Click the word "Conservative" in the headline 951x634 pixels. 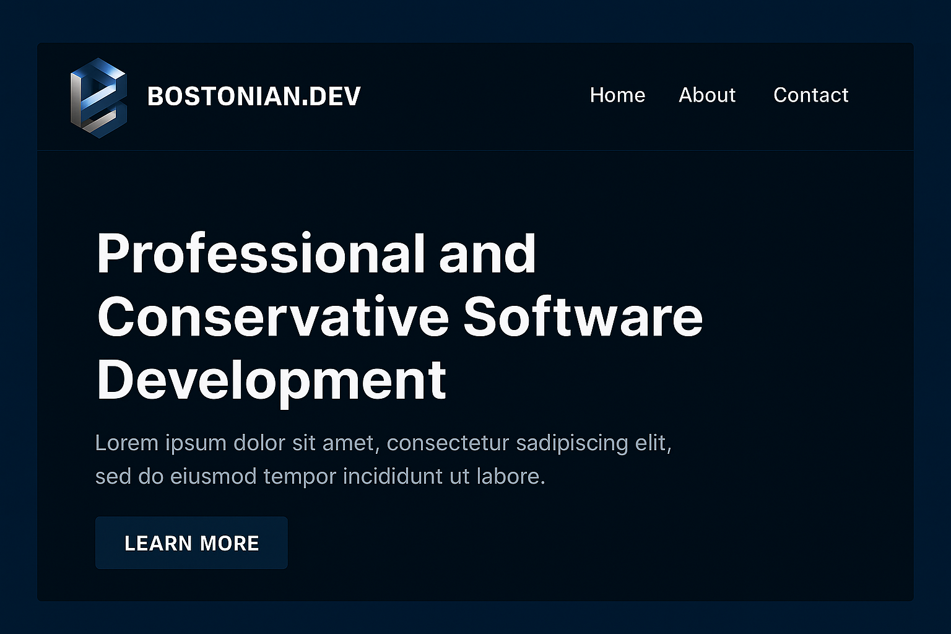click(272, 317)
